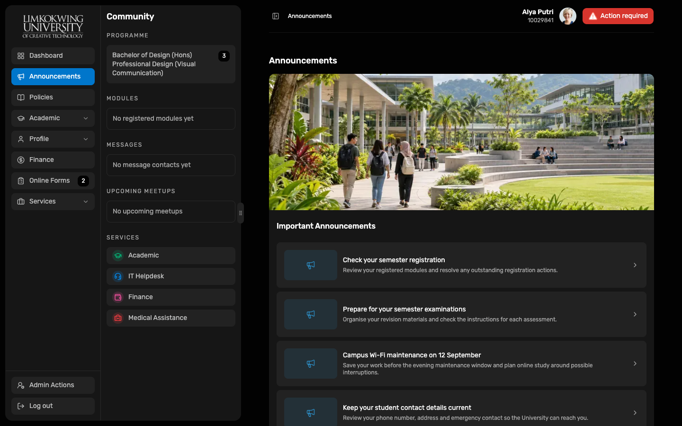Open Medical Assistance first-aid icon
Viewport: 682px width, 426px height.
(x=118, y=318)
